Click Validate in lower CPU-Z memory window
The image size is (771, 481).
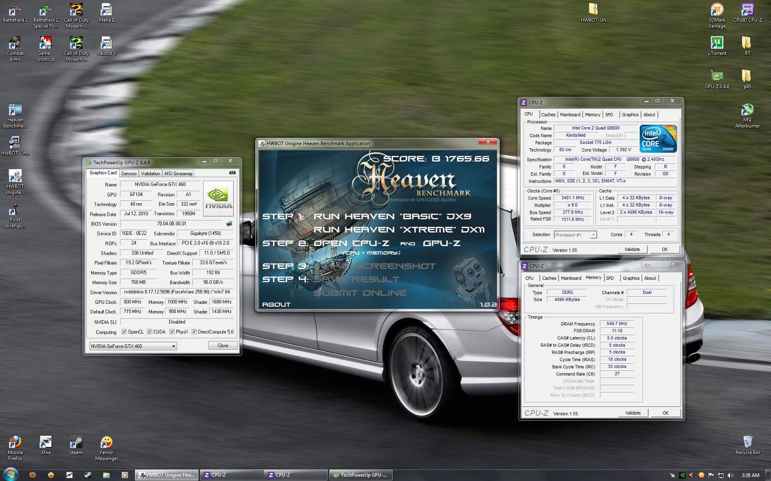[633, 413]
